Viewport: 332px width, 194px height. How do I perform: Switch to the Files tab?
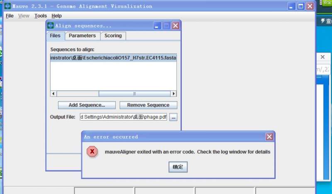pyautogui.click(x=55, y=36)
